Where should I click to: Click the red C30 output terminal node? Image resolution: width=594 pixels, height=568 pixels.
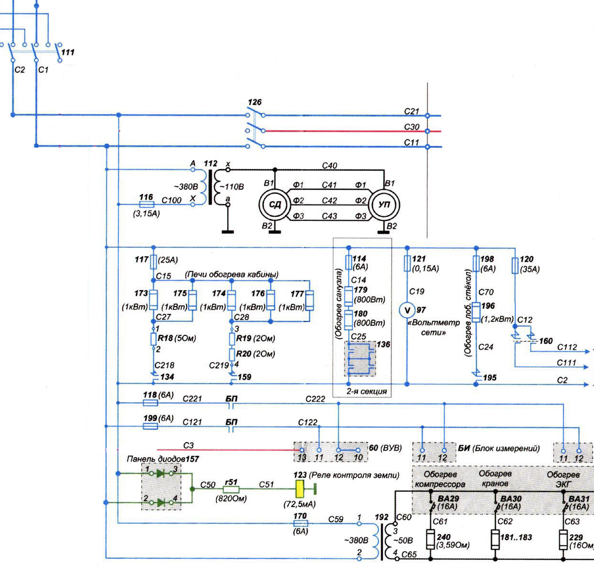coord(428,131)
